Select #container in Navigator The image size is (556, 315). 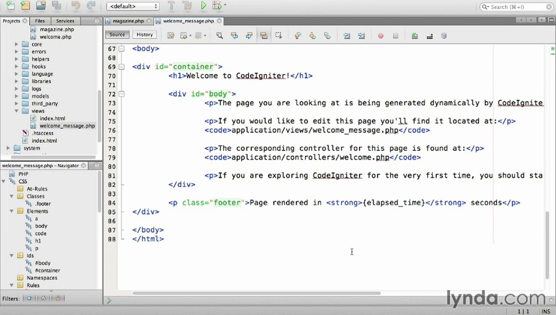47,271
